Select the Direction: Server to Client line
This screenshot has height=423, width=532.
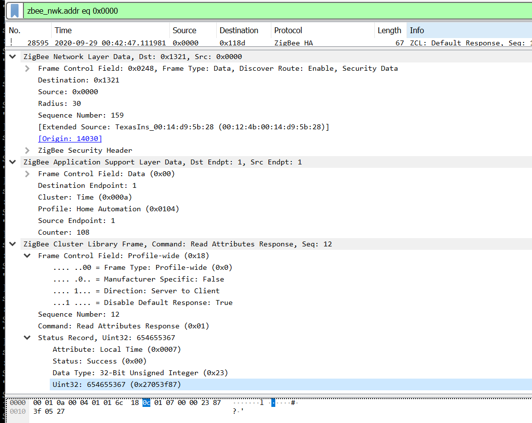click(x=136, y=291)
